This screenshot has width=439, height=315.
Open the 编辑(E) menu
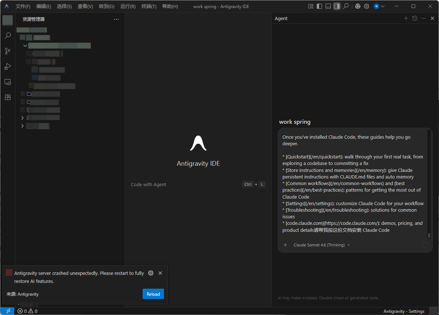click(x=44, y=6)
